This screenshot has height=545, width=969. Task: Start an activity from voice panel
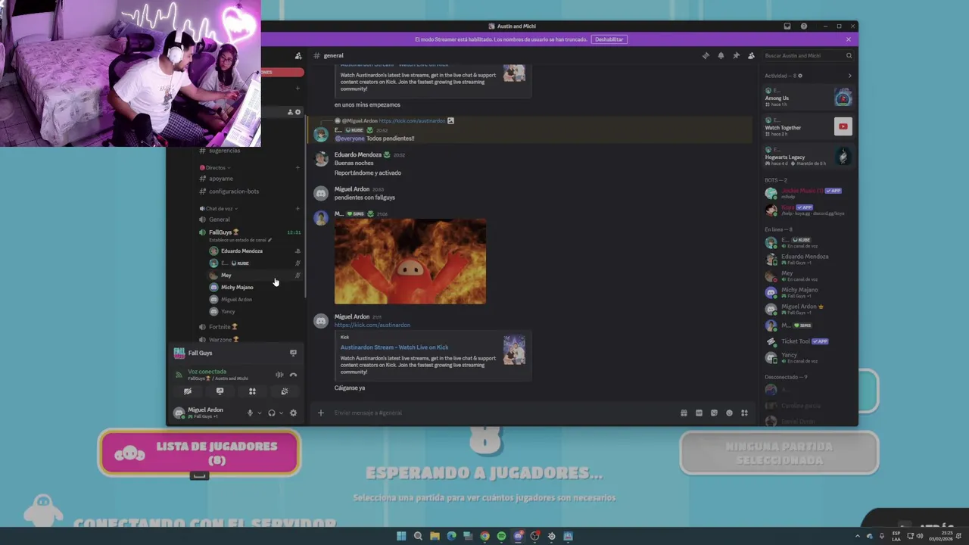click(252, 391)
